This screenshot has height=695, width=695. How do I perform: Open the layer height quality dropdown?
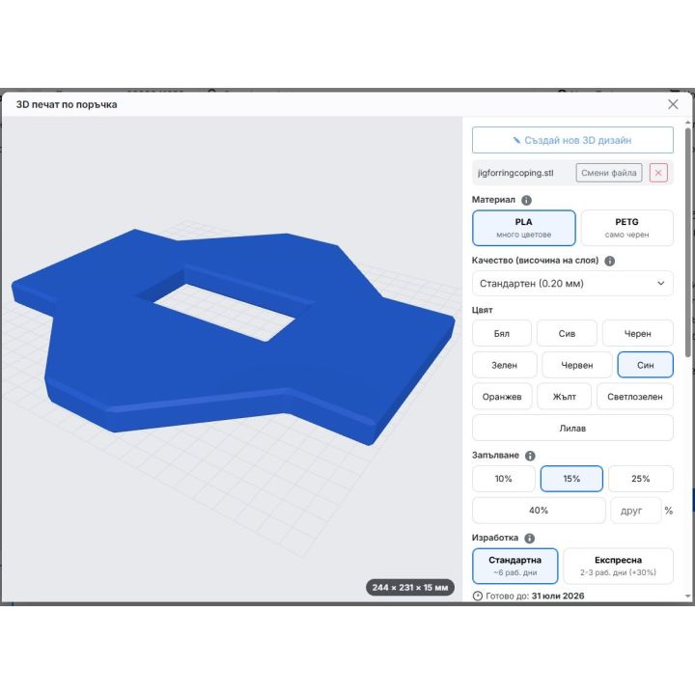572,283
